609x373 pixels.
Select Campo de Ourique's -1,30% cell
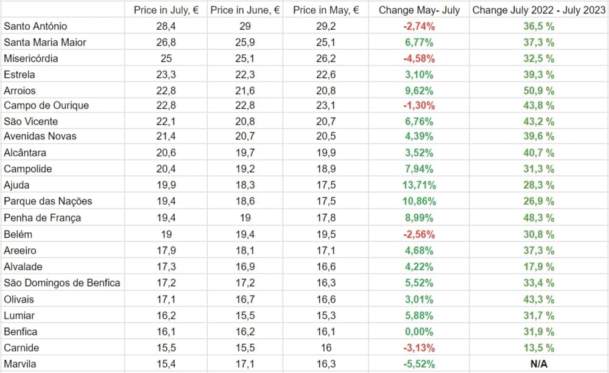418,105
